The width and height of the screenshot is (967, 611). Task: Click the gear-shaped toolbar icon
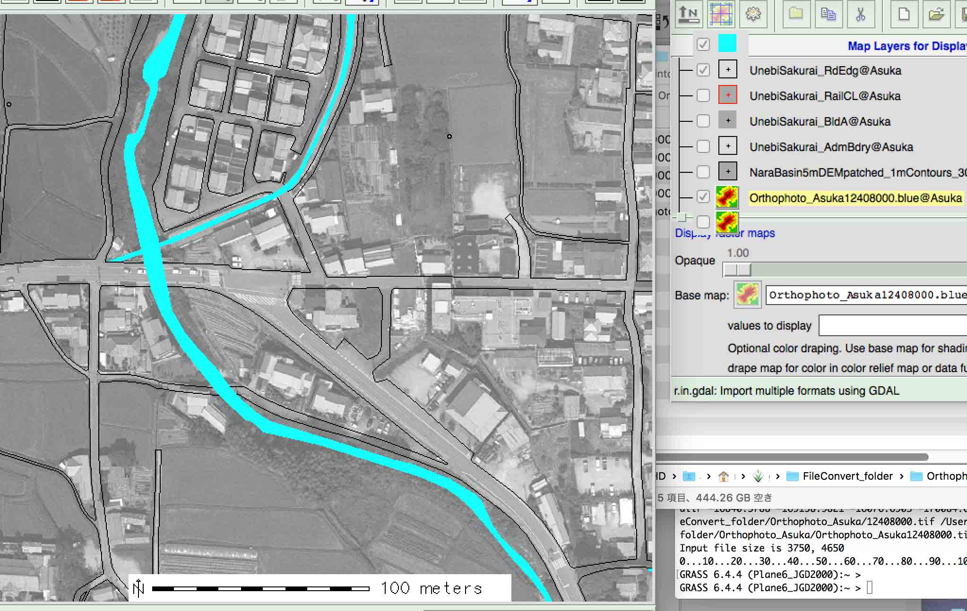click(x=753, y=14)
